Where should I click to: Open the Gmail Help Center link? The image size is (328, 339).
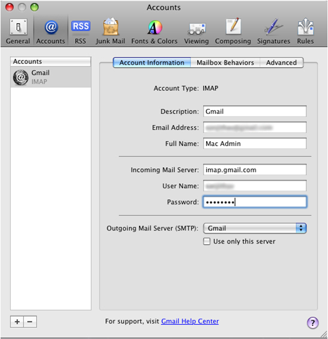point(190,321)
